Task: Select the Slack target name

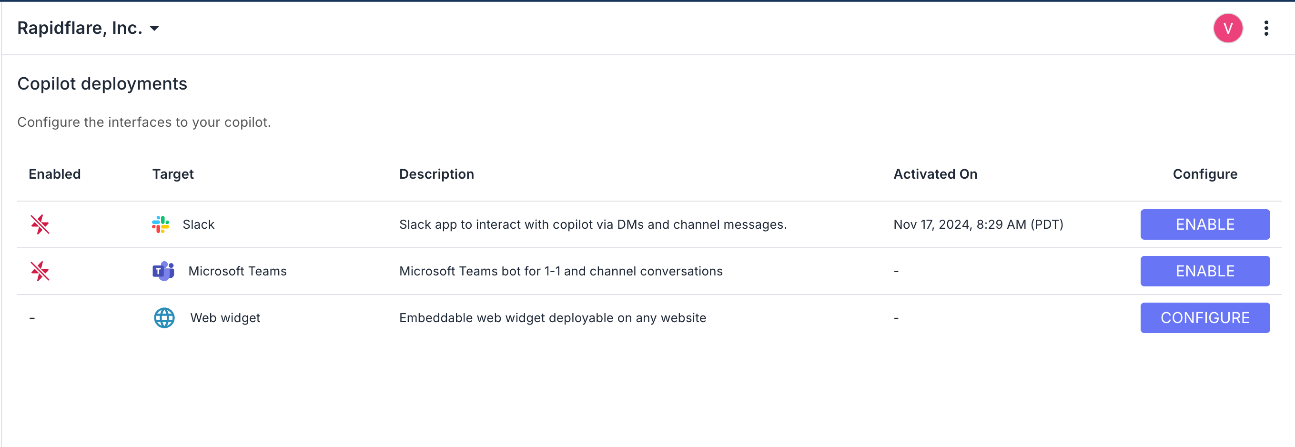Action: tap(198, 224)
